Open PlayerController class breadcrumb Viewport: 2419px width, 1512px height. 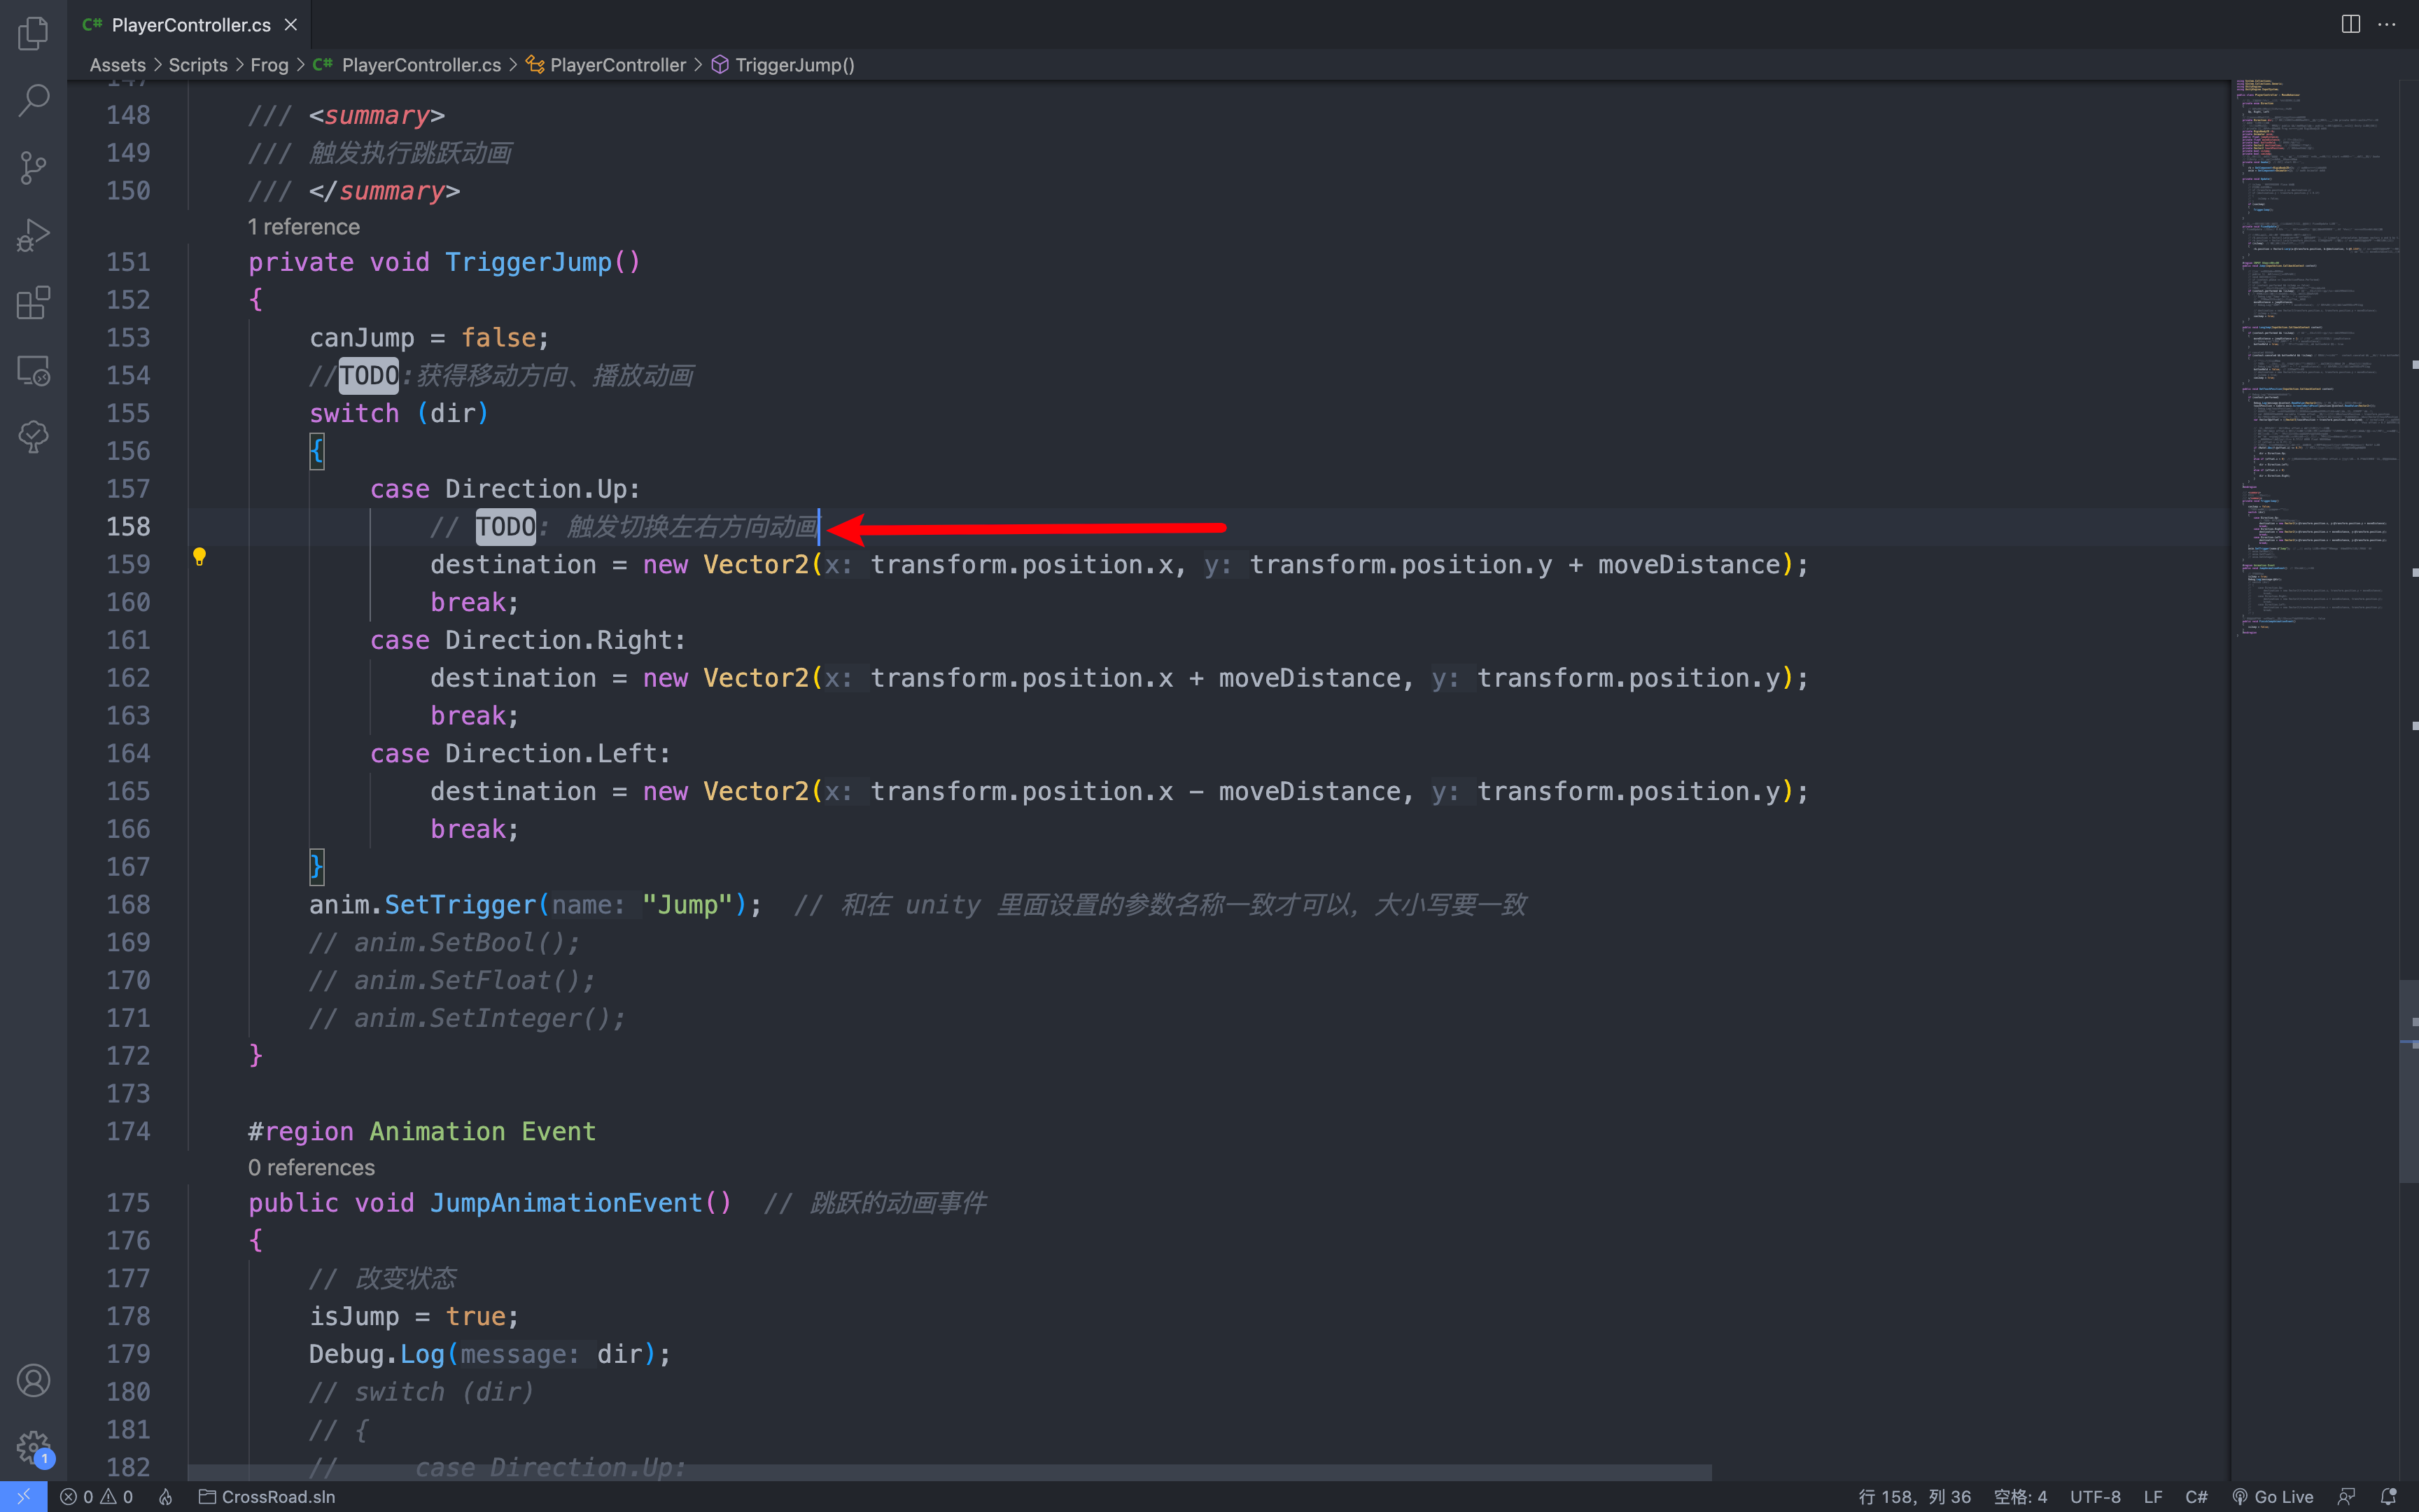[605, 65]
